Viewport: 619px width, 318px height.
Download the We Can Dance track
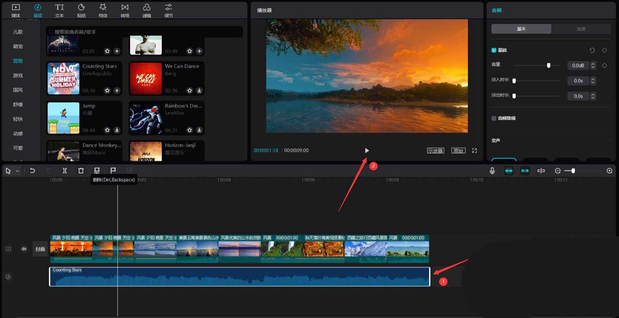[199, 91]
